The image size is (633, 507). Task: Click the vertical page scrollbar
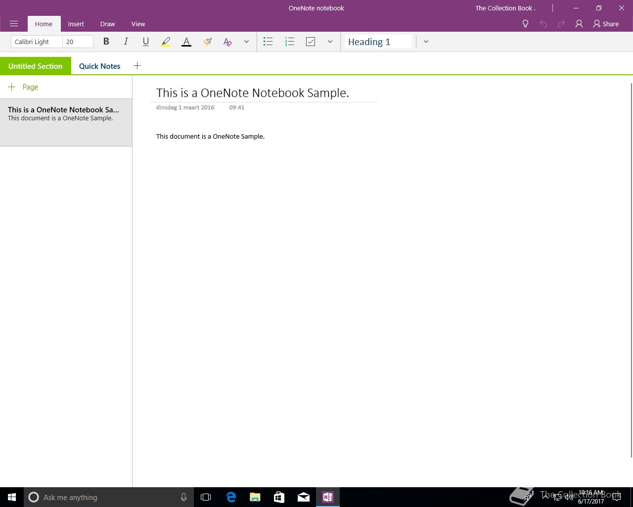tap(631, 270)
